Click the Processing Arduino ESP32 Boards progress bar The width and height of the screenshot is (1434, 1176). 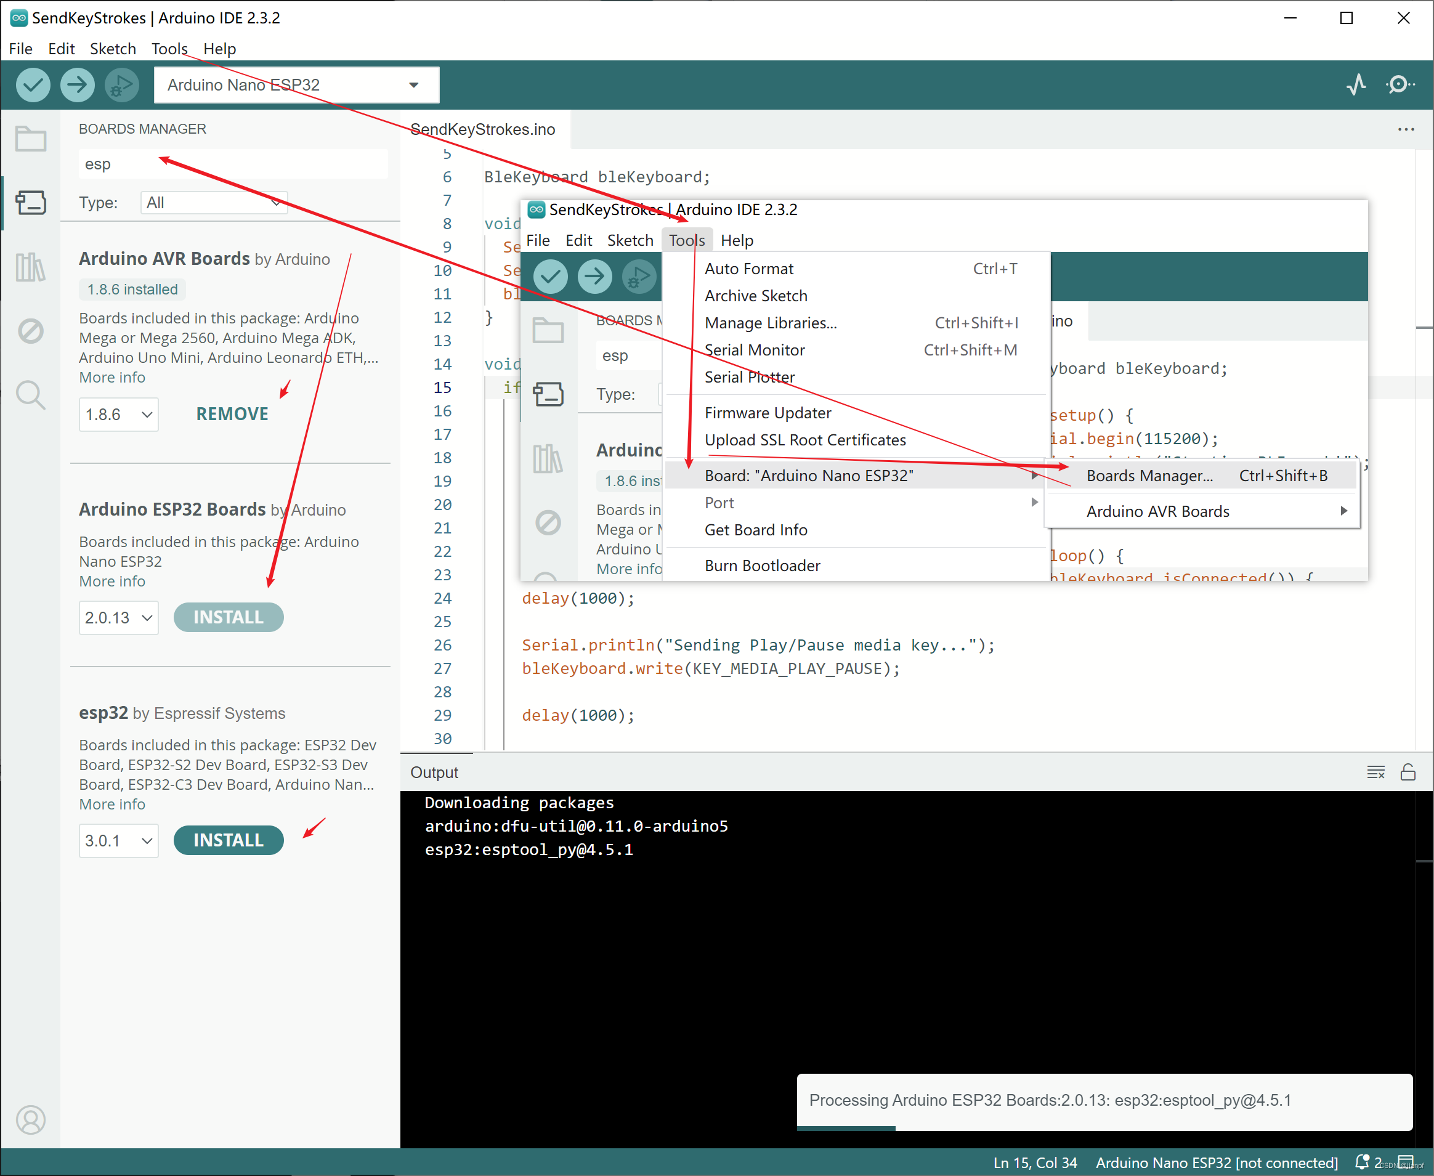click(1104, 1128)
